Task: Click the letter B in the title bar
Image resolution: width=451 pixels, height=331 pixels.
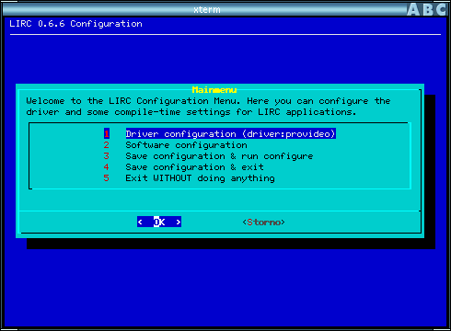Action: pyautogui.click(x=428, y=9)
